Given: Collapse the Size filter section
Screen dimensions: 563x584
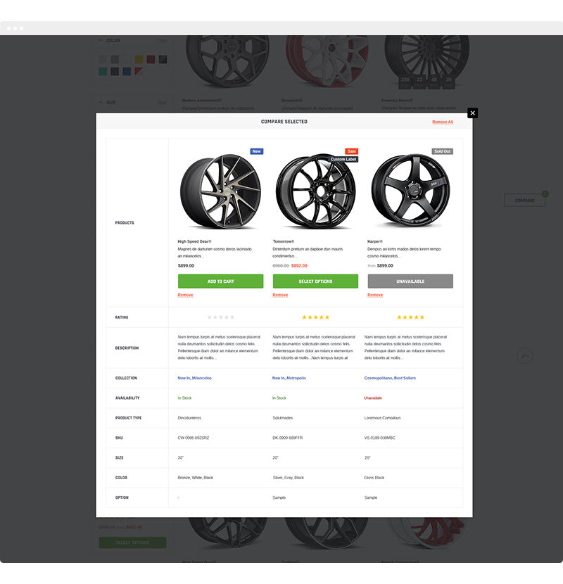Looking at the screenshot, I should 101,103.
